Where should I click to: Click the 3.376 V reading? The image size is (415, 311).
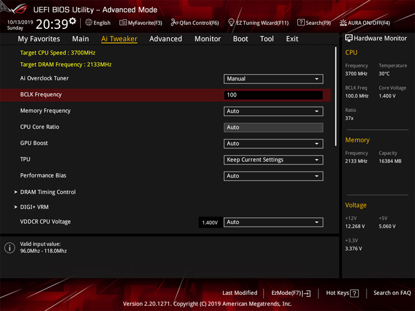(353, 249)
